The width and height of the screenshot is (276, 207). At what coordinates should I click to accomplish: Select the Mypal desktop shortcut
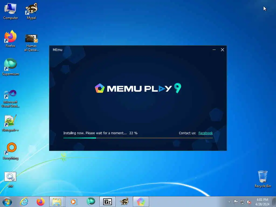point(31,11)
